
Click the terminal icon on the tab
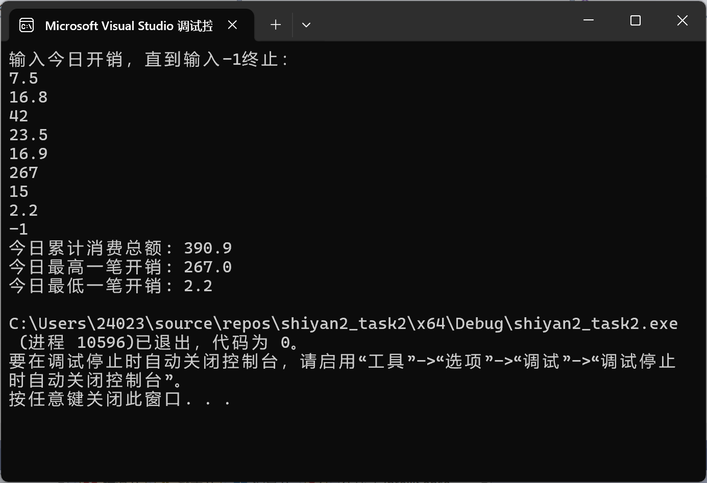(27, 25)
